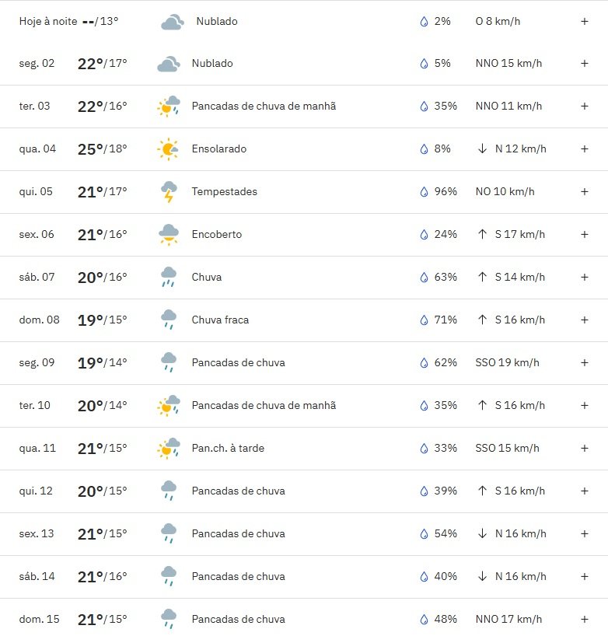608x643 pixels.
Task: Click the 21°/16° temperature for sáb. 14
Action: pos(103,577)
